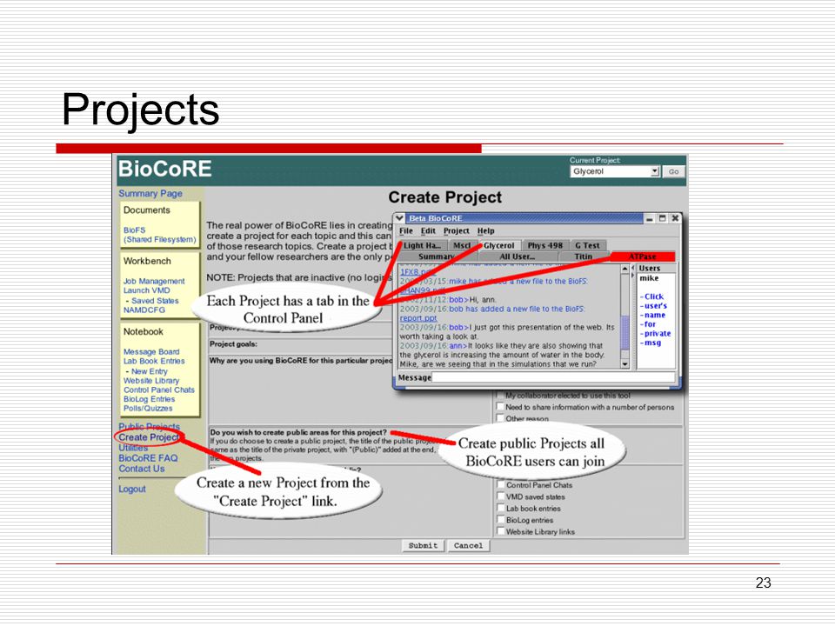Screen dimensions: 835x626
Task: Open BioLog Entries link
Action: 149,399
